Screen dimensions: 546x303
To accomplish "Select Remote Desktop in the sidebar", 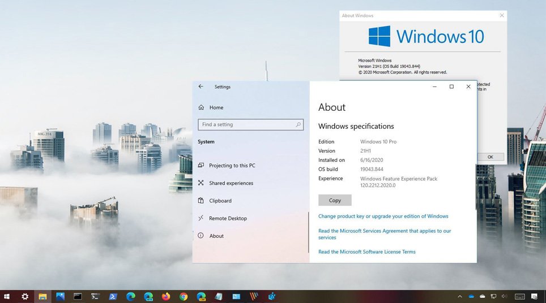I will [228, 218].
